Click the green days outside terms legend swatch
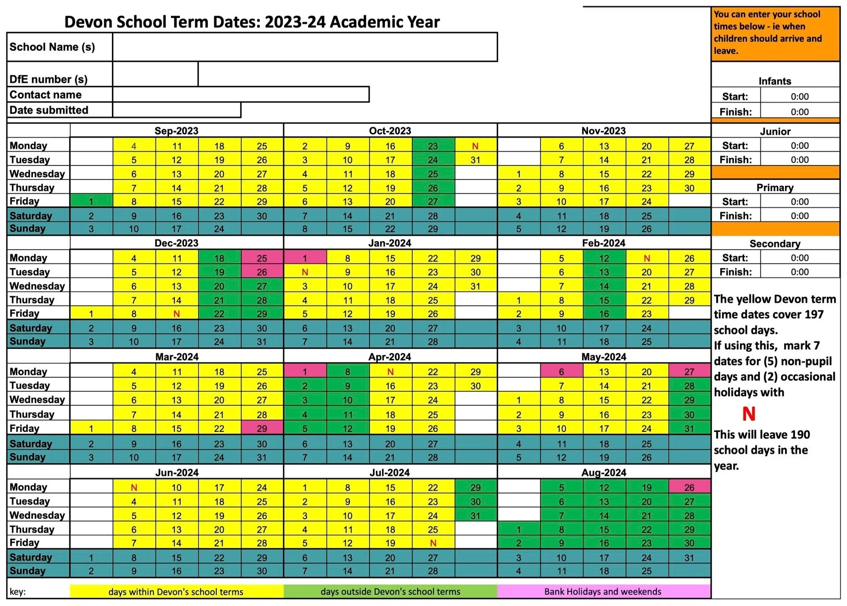Image resolution: width=847 pixels, height=606 pixels. pos(390,592)
